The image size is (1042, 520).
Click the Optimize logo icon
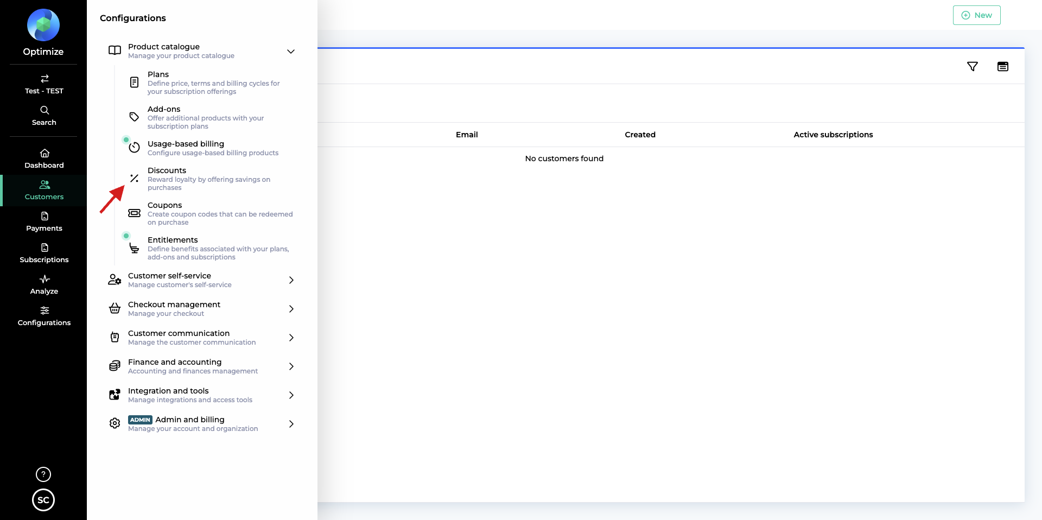tap(43, 25)
